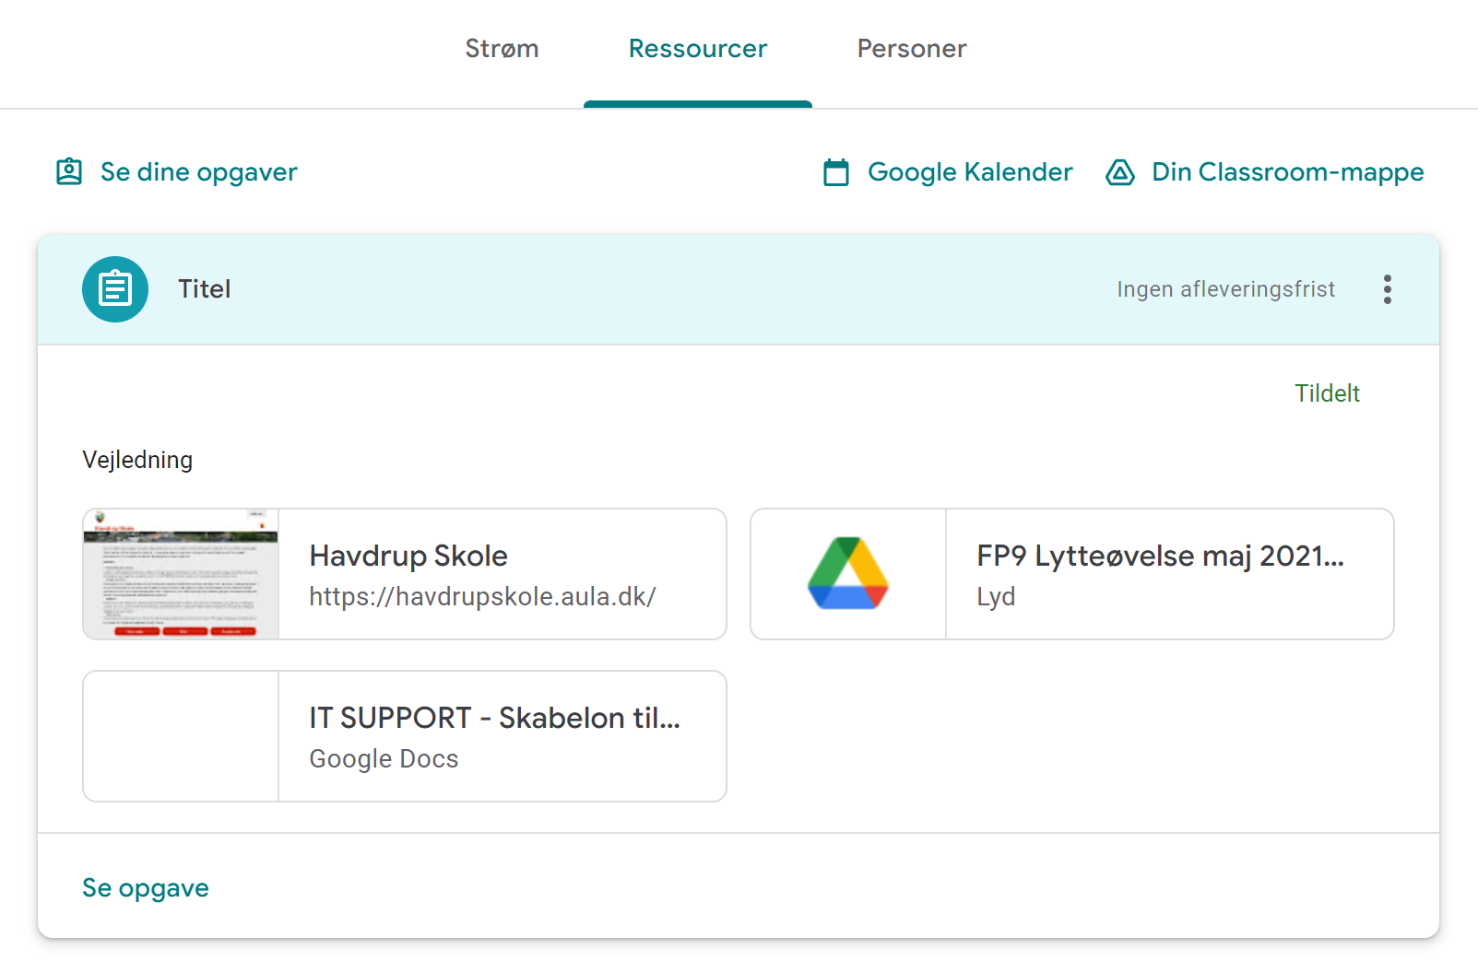Click the Google Calendar icon
The height and width of the screenshot is (961, 1478).
835,172
